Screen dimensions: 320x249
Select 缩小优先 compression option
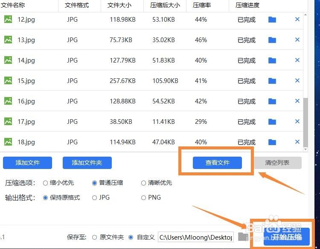click(58, 183)
